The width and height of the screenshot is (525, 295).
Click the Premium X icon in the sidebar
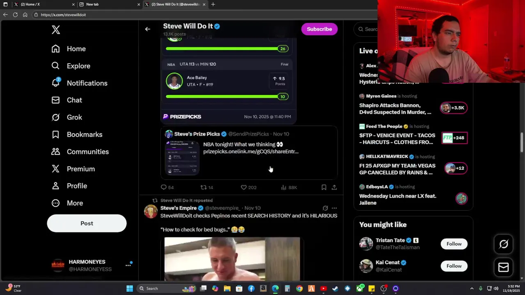(56, 169)
